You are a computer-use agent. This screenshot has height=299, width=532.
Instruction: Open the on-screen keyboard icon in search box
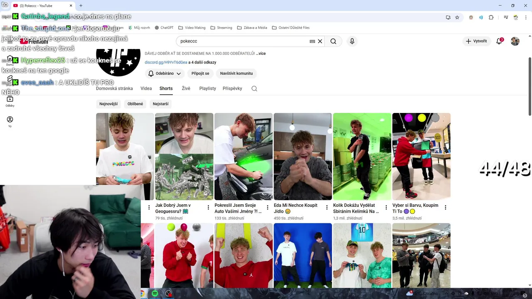[x=312, y=41]
